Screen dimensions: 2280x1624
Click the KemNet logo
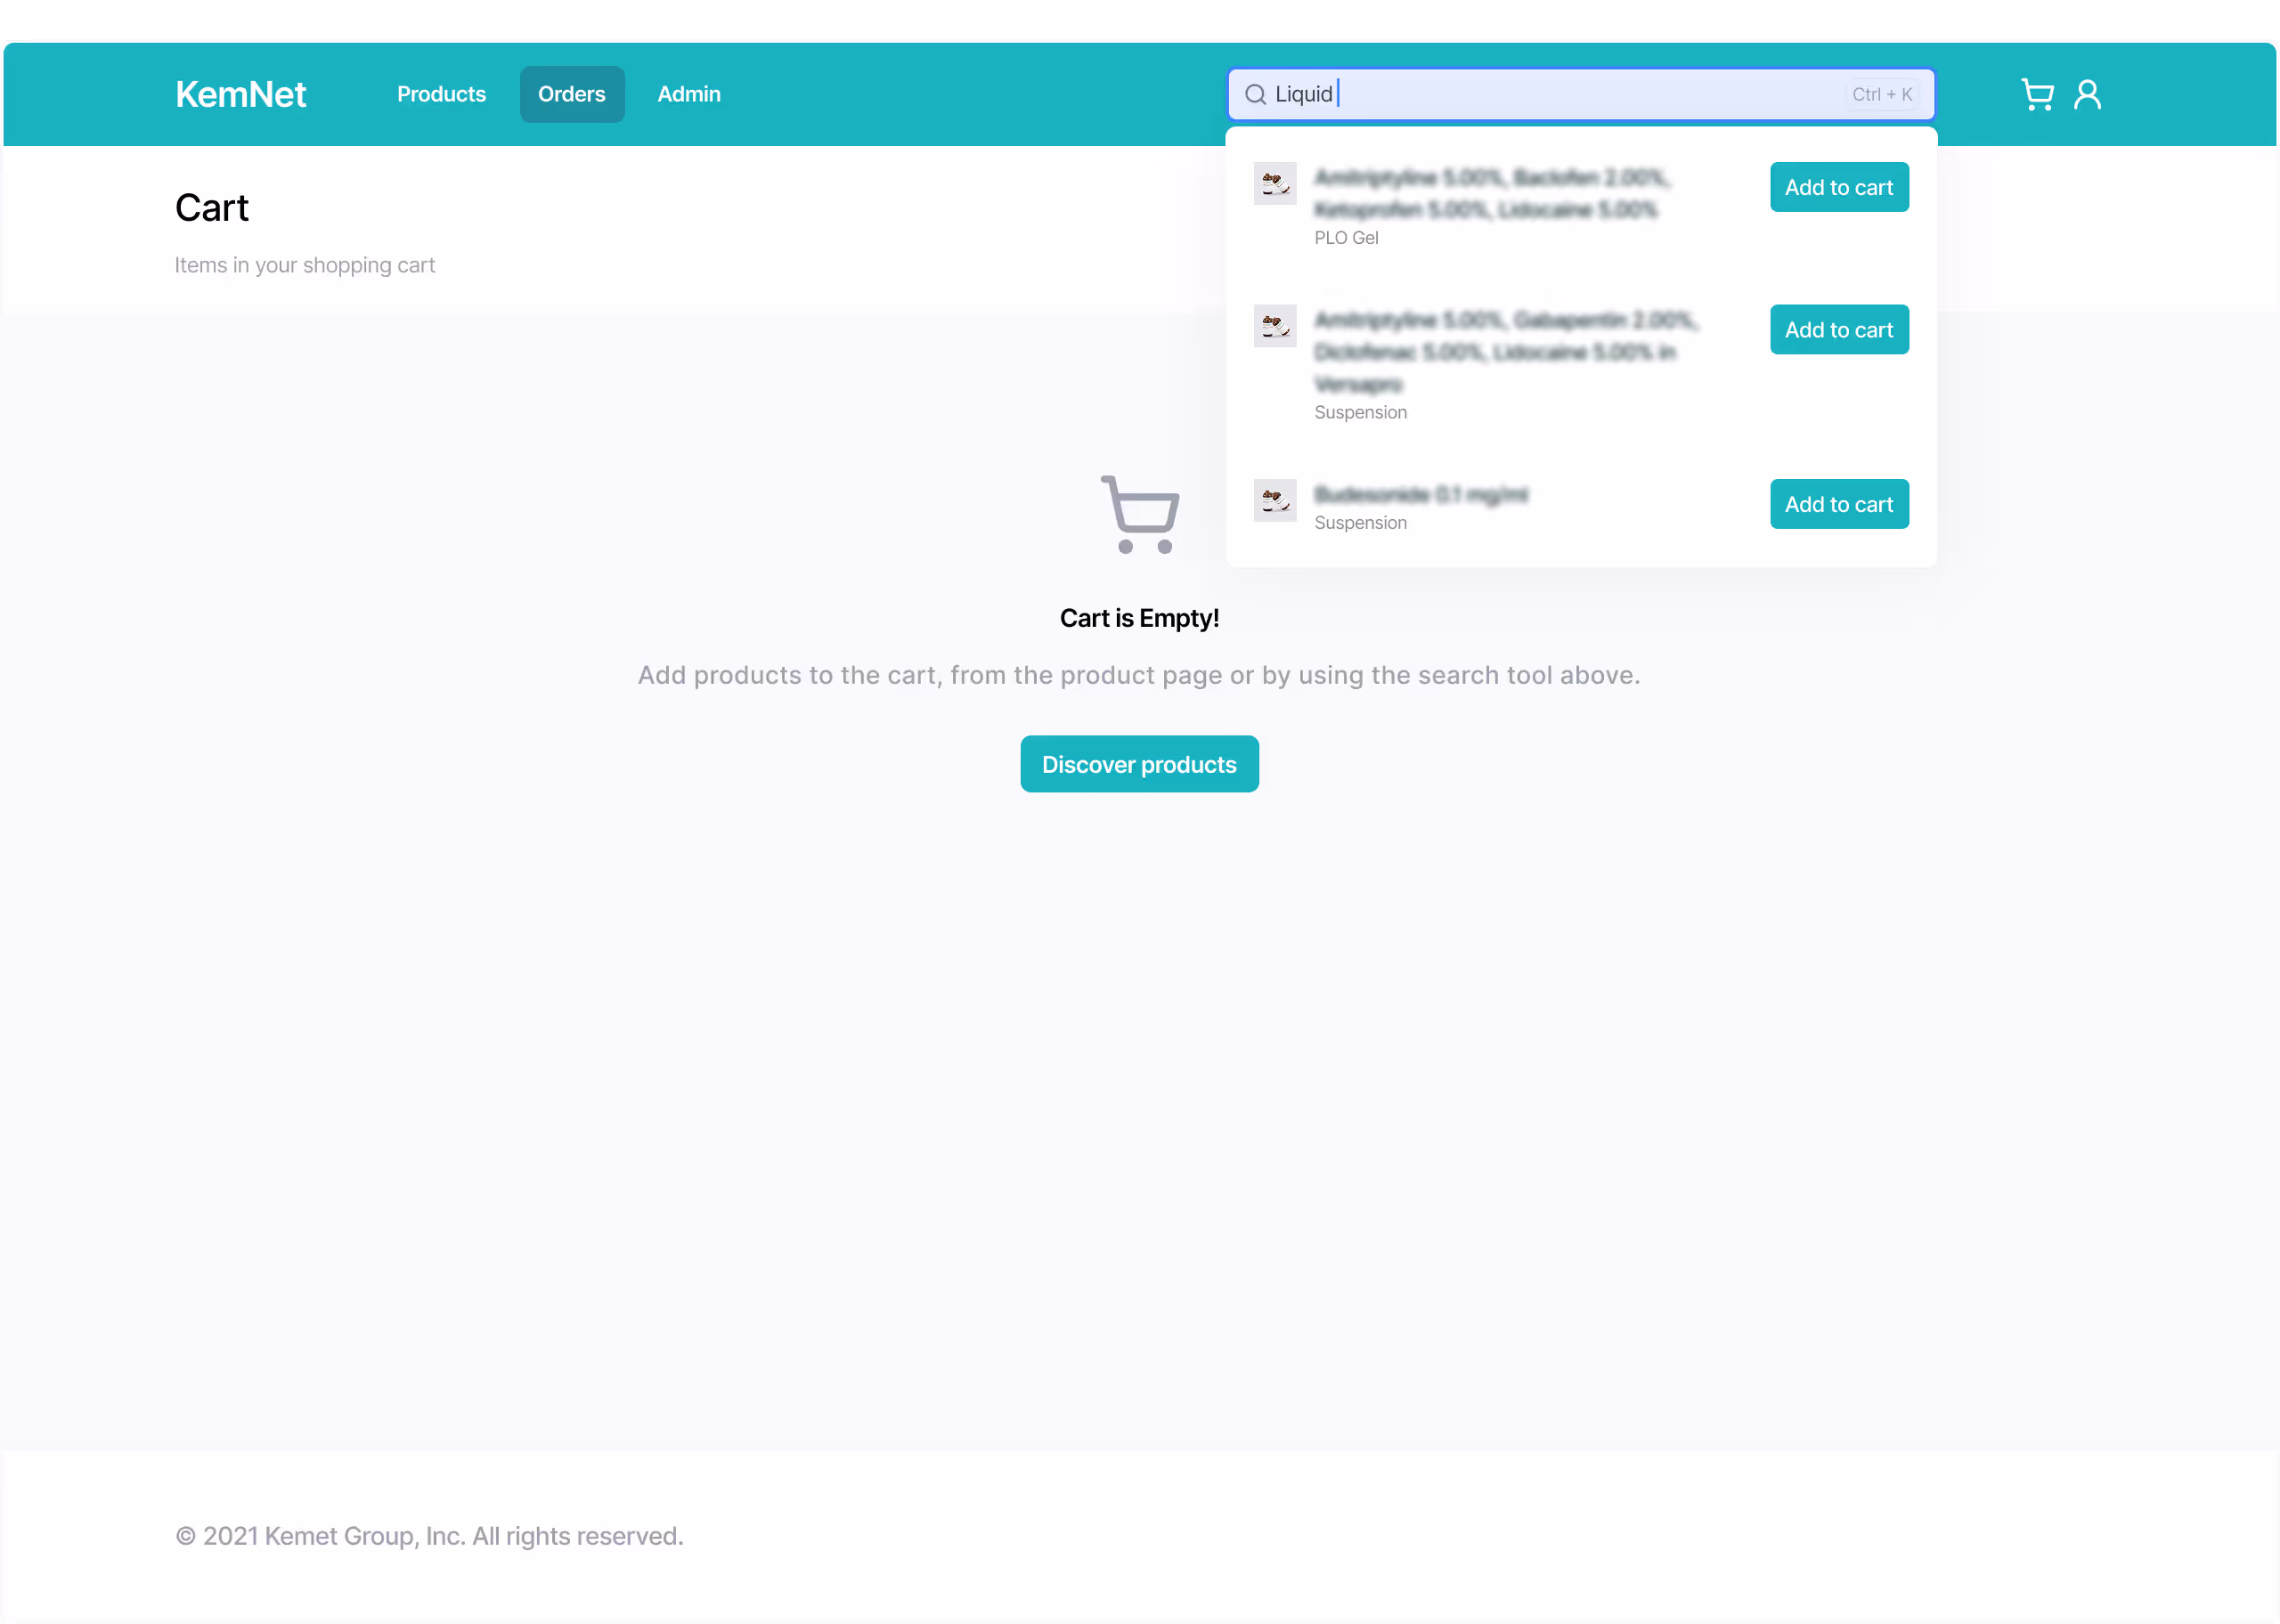pos(240,95)
